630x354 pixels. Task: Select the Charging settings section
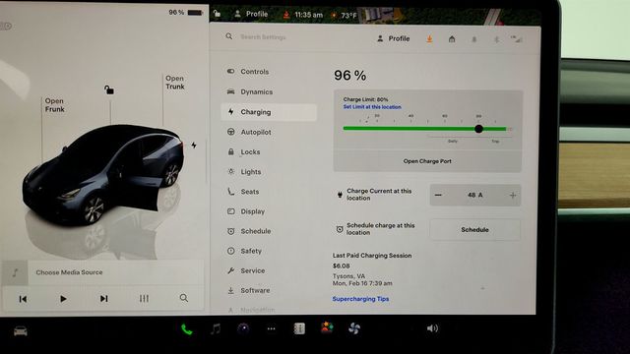point(269,112)
